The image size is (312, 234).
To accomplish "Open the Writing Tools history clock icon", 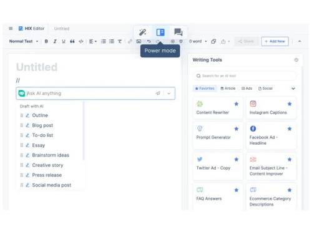I will pos(296,60).
